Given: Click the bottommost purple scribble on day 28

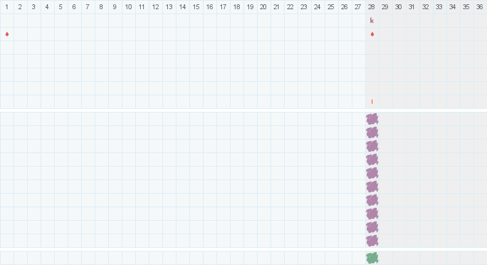Looking at the screenshot, I should click(x=372, y=240).
